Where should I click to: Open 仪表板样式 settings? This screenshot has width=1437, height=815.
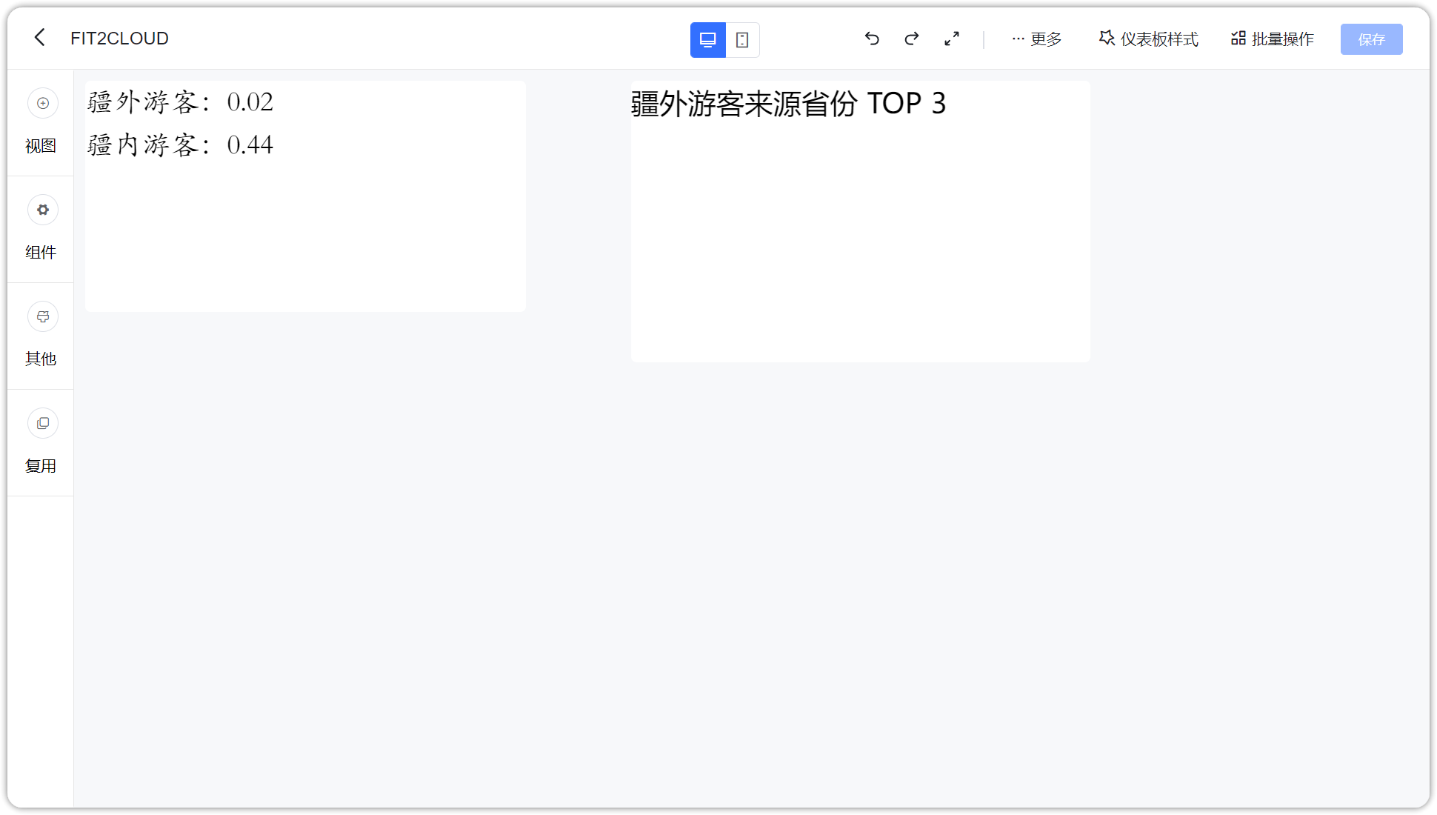(1149, 39)
